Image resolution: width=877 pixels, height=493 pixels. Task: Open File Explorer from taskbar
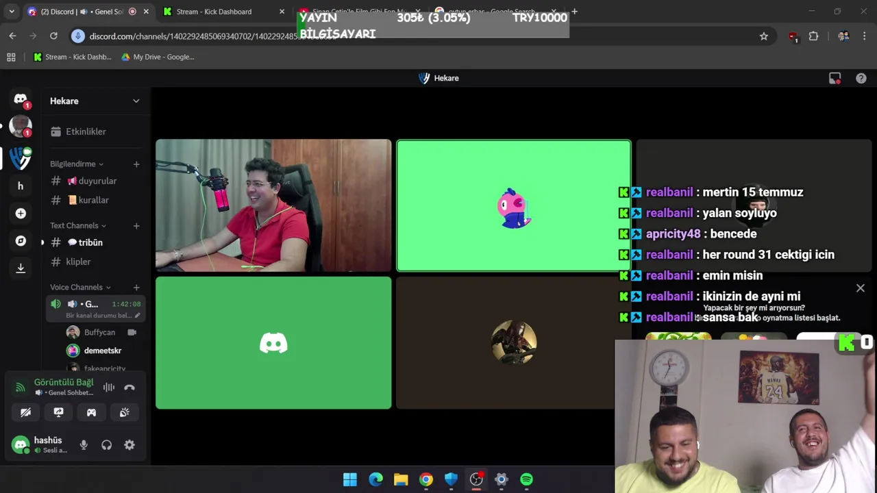coord(401,479)
